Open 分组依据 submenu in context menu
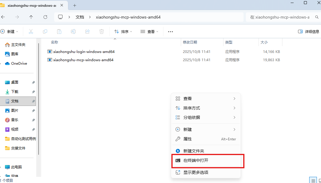 coord(206,117)
